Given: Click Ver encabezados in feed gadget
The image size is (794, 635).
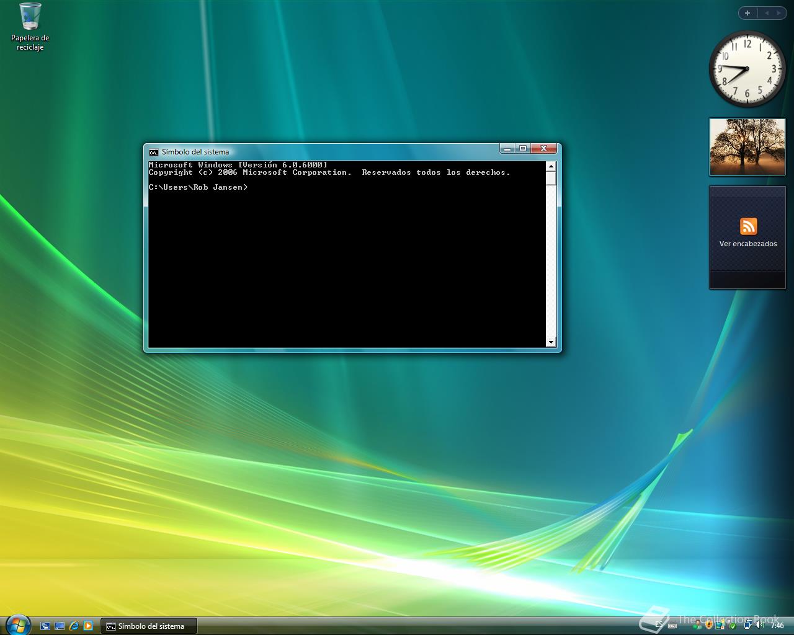Looking at the screenshot, I should 748,244.
